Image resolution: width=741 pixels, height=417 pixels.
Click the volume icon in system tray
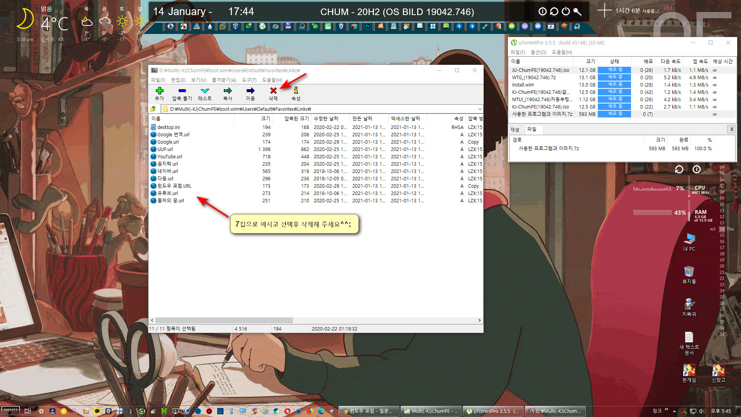[x=702, y=411]
